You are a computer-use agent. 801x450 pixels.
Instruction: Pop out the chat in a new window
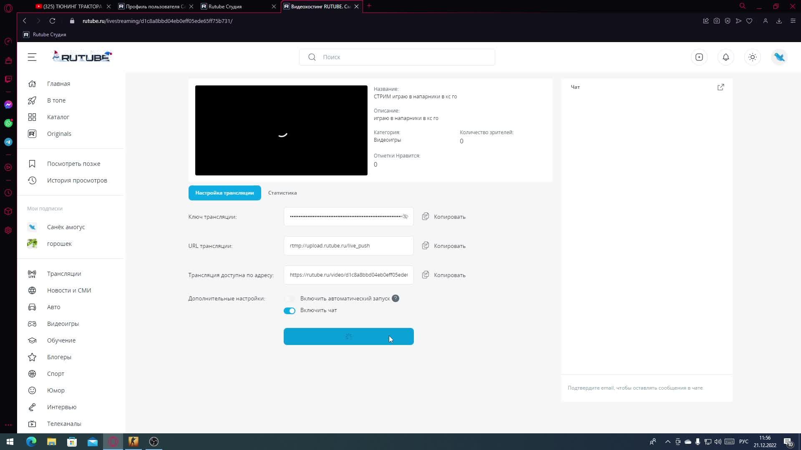click(x=720, y=87)
